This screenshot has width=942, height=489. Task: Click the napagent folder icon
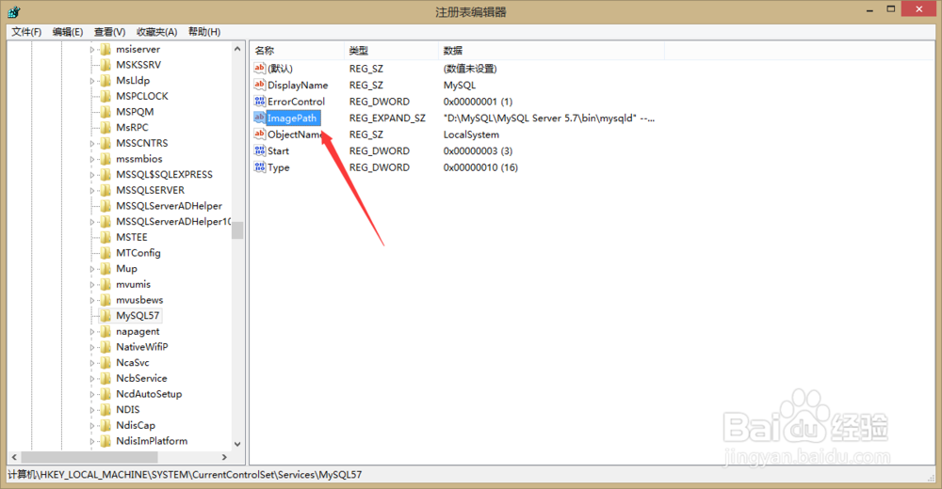[x=106, y=331]
